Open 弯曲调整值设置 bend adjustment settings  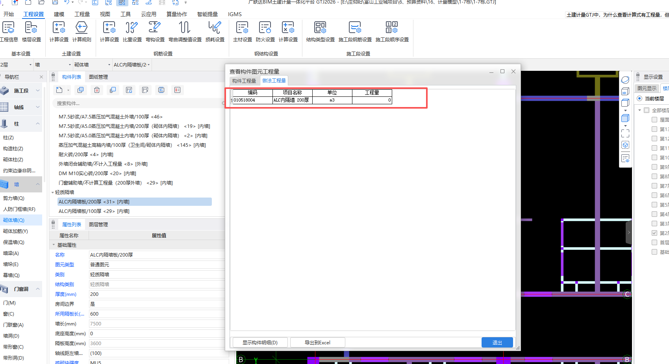(185, 31)
